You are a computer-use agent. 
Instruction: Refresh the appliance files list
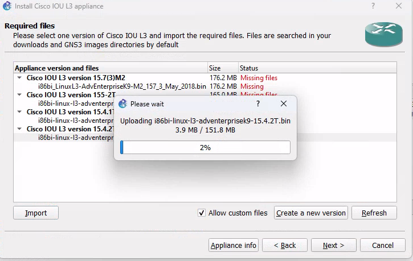click(374, 213)
